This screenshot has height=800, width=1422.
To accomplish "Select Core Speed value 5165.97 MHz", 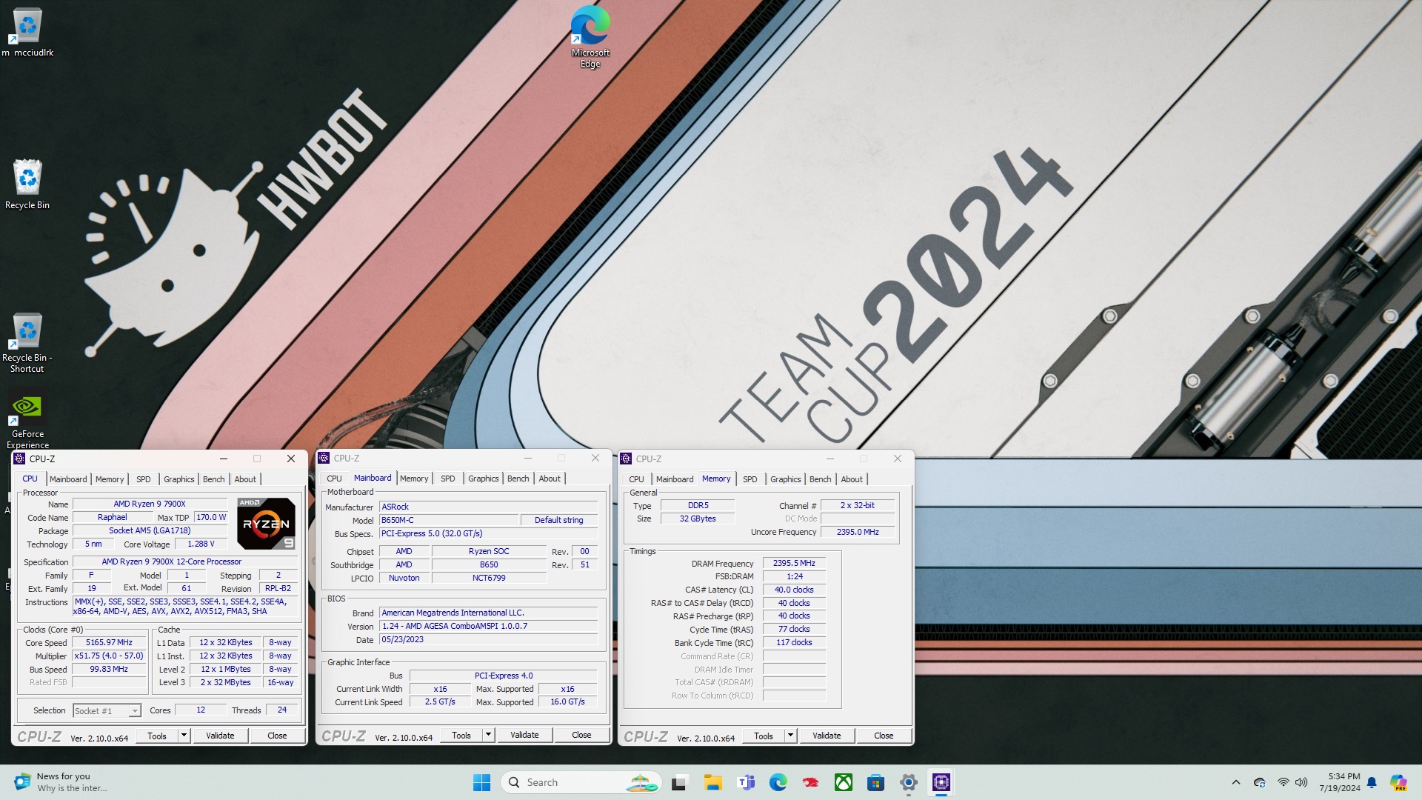I will point(109,642).
